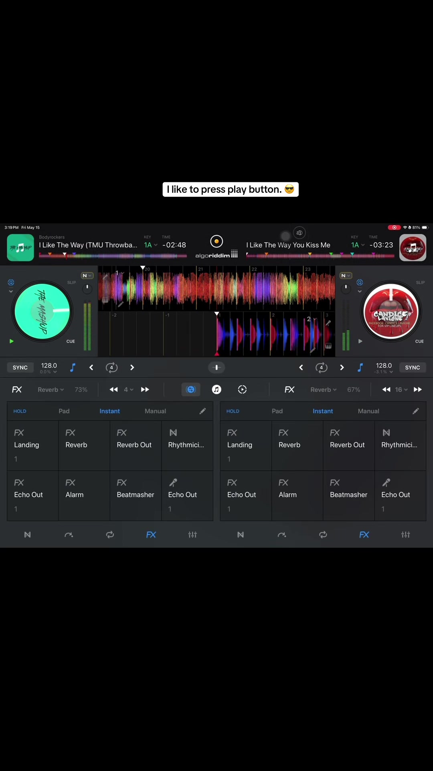The image size is (433, 771).
Task: Open left deck loop bottom tab
Action: [x=110, y=535]
